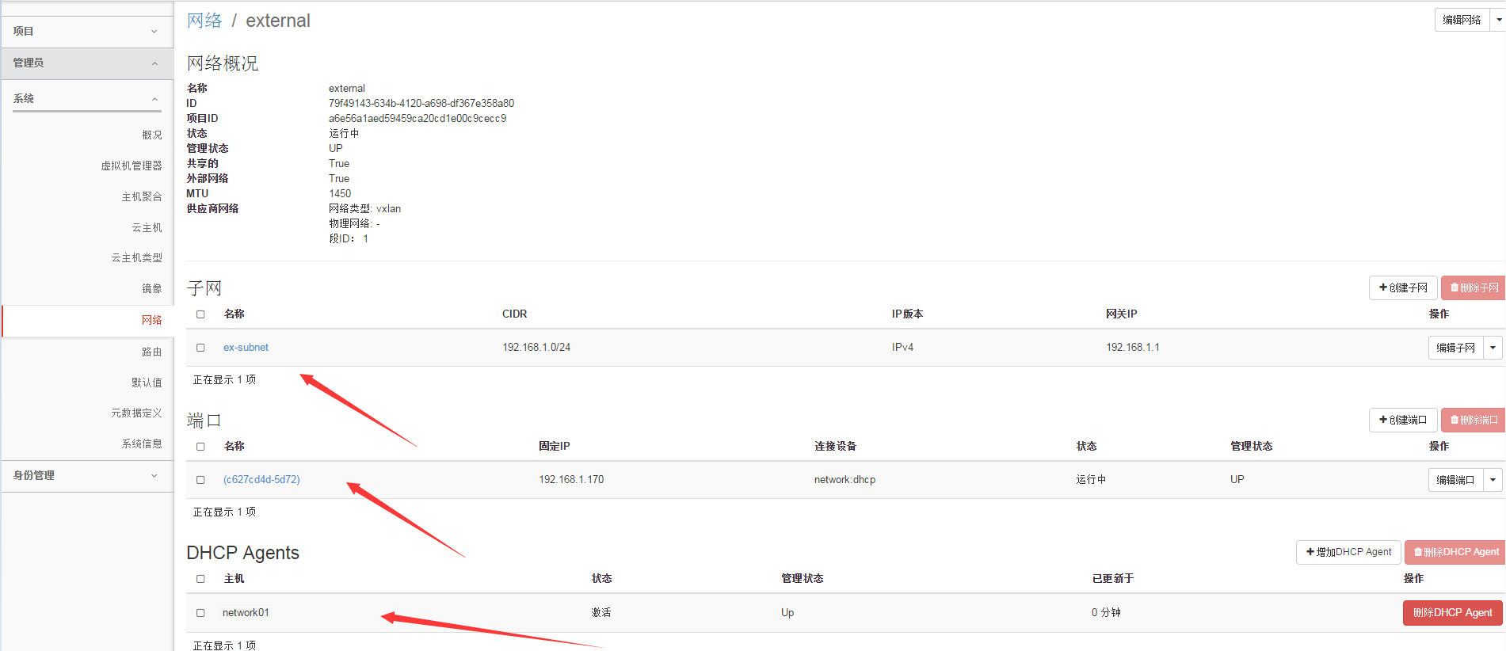This screenshot has height=651, width=1506.
Task: Open 系统信息 in the sidebar
Action: click(141, 444)
